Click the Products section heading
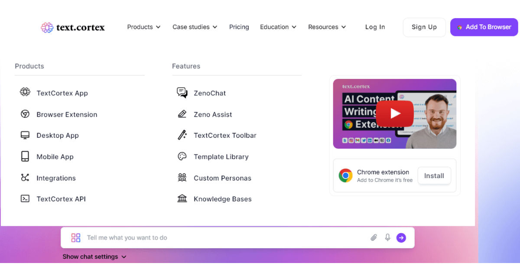 pyautogui.click(x=29, y=66)
